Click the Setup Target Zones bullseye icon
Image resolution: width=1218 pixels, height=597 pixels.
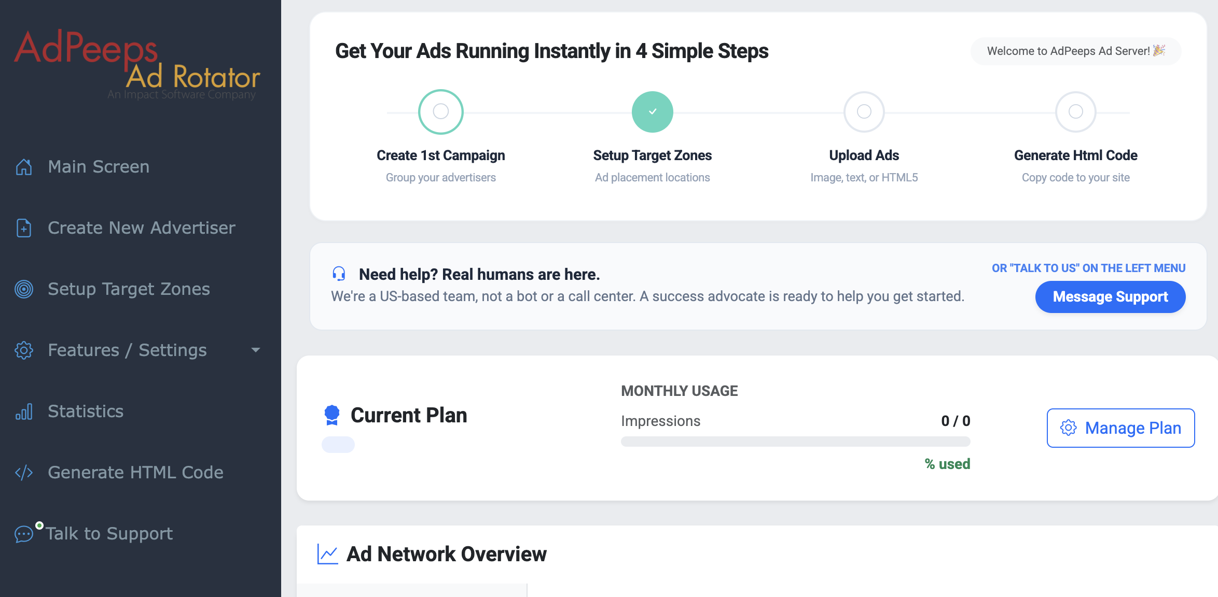coord(24,289)
